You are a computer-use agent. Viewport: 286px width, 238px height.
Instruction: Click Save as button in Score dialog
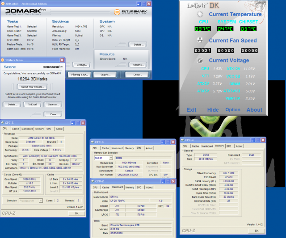point(53,104)
